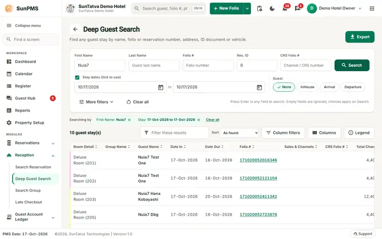Click the Clear all link in chips
382x239 pixels.
pos(212,119)
